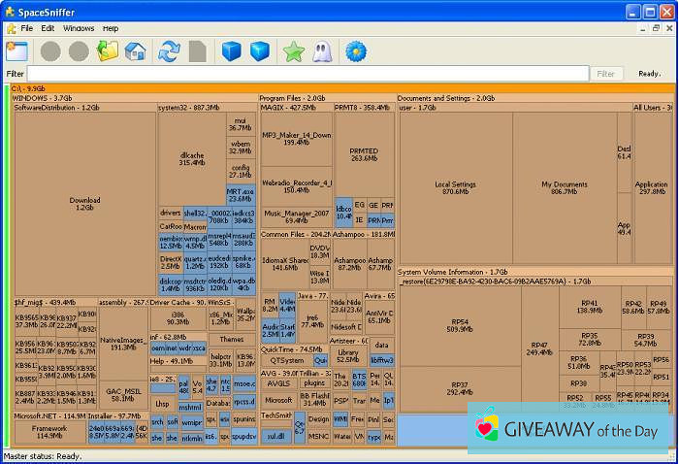Click the Local Settings 870.6Mb block
The image size is (679, 464).
(x=455, y=186)
